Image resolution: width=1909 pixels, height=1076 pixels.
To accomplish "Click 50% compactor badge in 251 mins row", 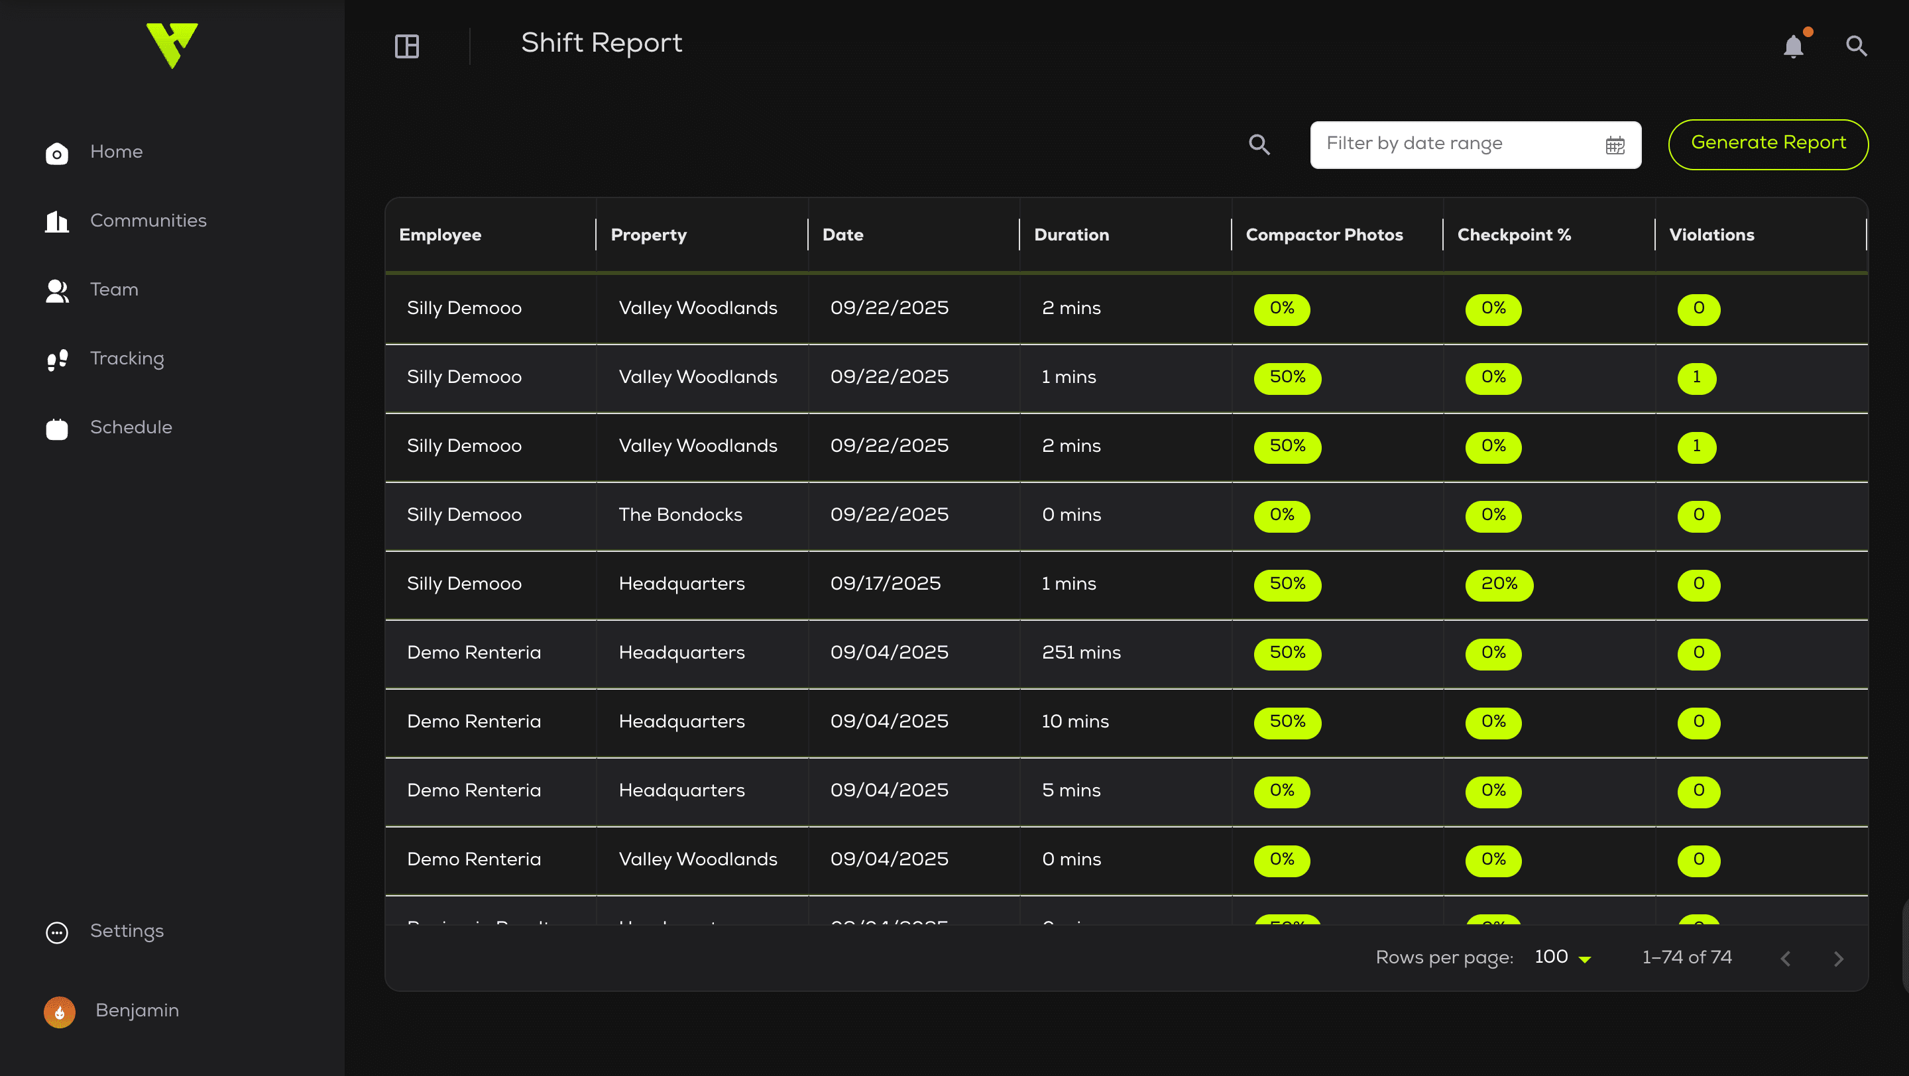I will click(x=1287, y=653).
